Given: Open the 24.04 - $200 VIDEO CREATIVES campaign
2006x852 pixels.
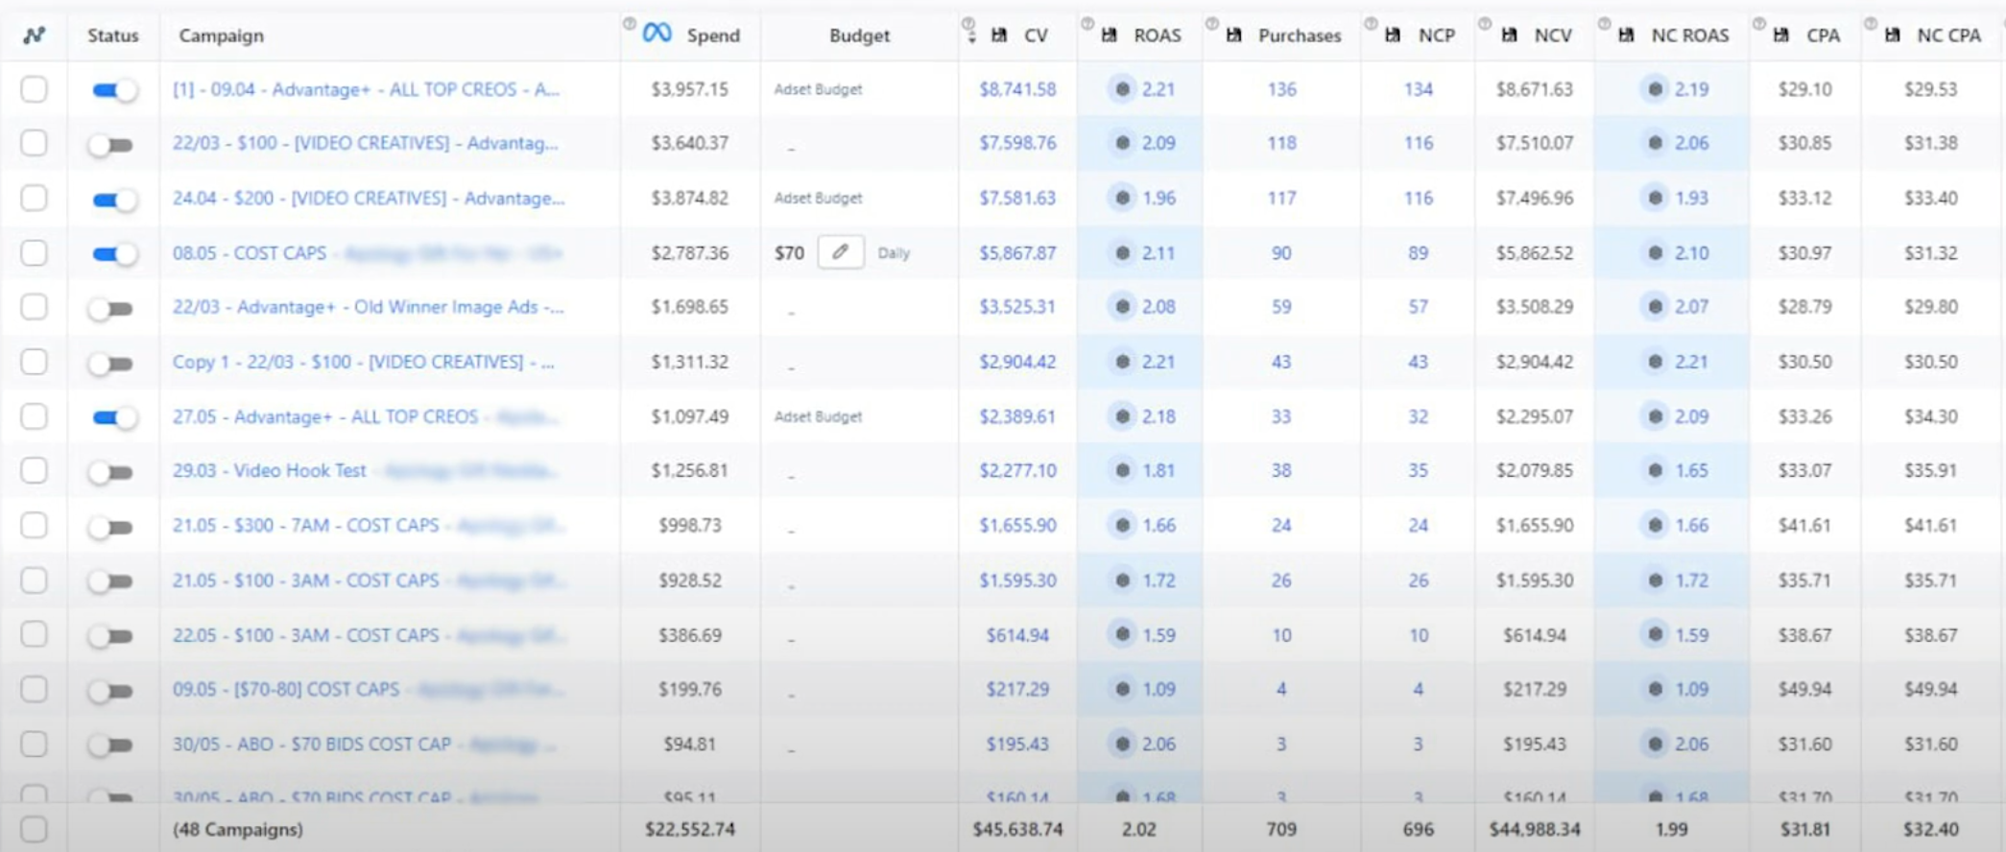Looking at the screenshot, I should click(368, 199).
